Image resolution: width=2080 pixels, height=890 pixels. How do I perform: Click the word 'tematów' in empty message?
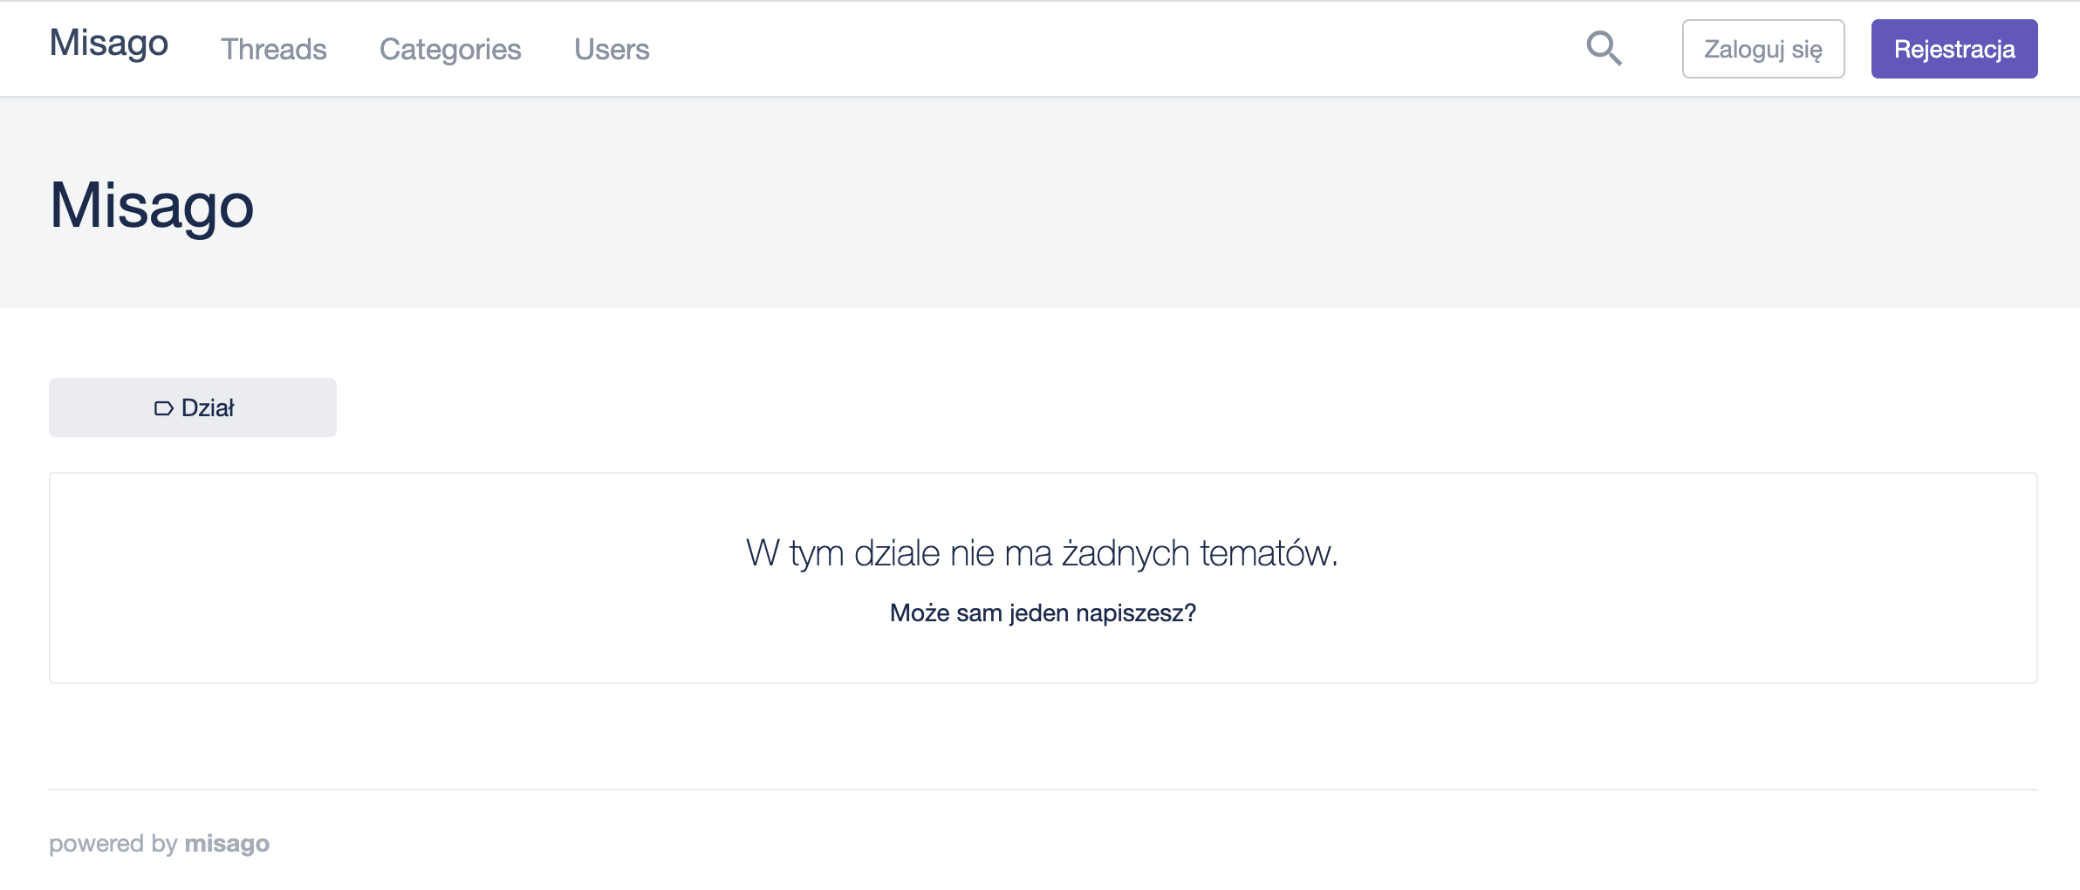point(1268,553)
